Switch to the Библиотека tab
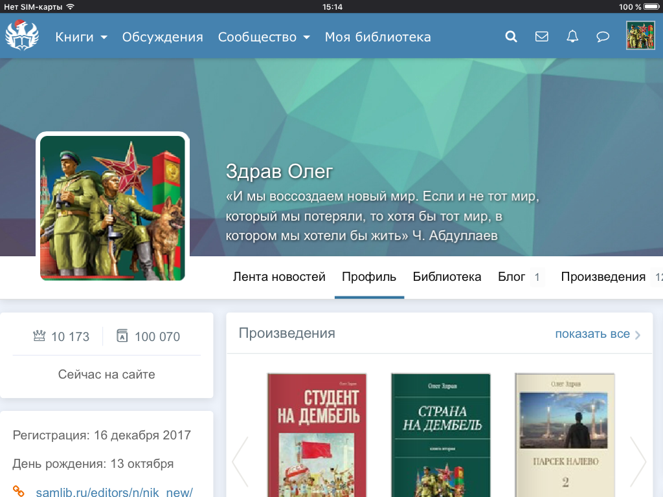 447,277
